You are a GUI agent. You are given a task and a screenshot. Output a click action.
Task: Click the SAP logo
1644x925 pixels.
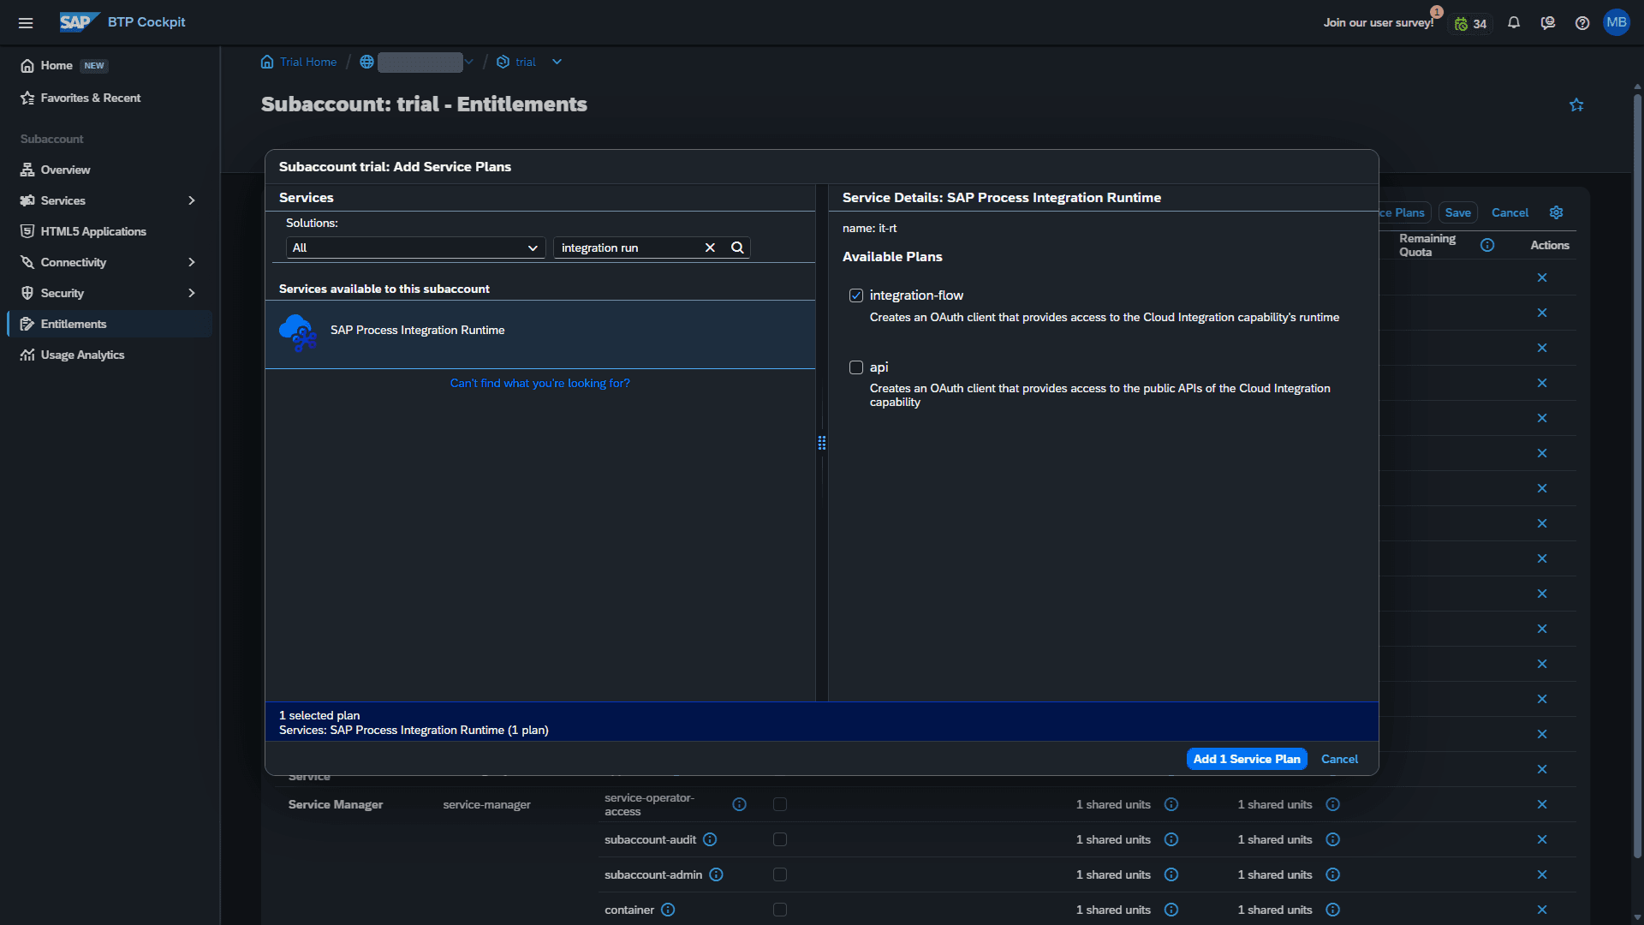point(79,22)
